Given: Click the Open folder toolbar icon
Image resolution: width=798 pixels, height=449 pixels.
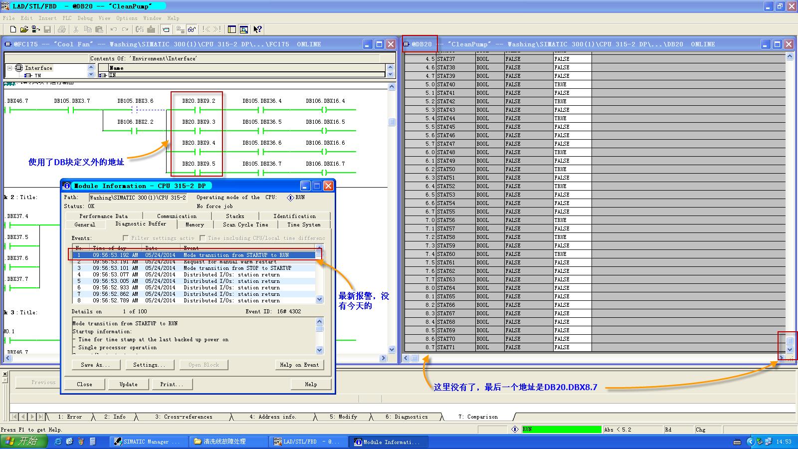Looking at the screenshot, I should (24, 29).
